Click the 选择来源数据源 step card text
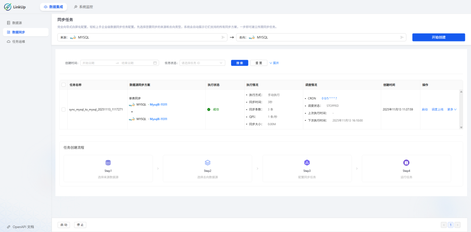Screen dimensions: 471x232 [108, 177]
